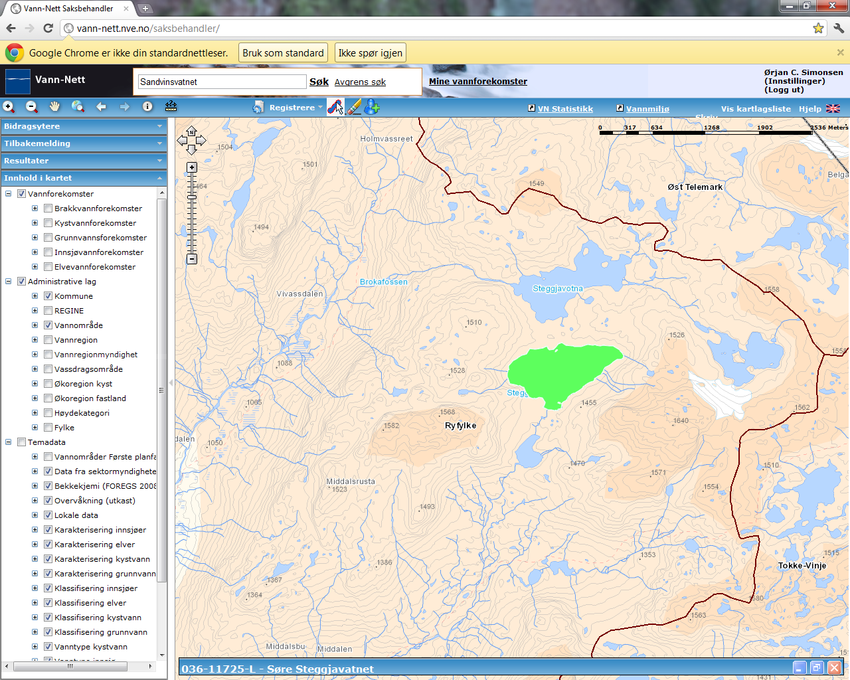Enable the Innsjøvannforekomster layer
The image size is (850, 680).
pyautogui.click(x=48, y=252)
